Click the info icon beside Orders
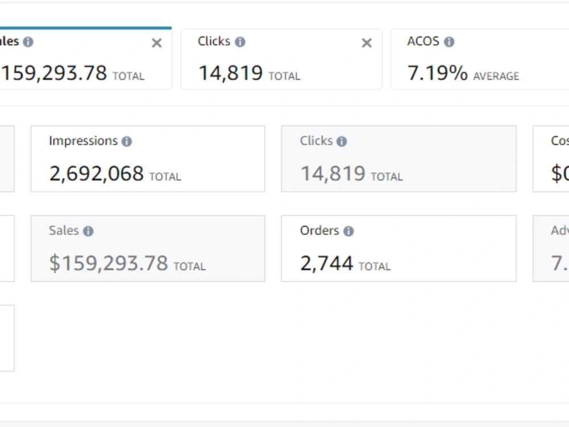The width and height of the screenshot is (569, 427). point(348,231)
